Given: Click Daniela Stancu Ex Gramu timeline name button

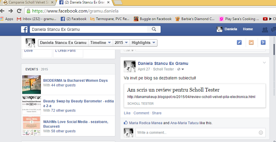Looking at the screenshot, I should tap(63, 43).
